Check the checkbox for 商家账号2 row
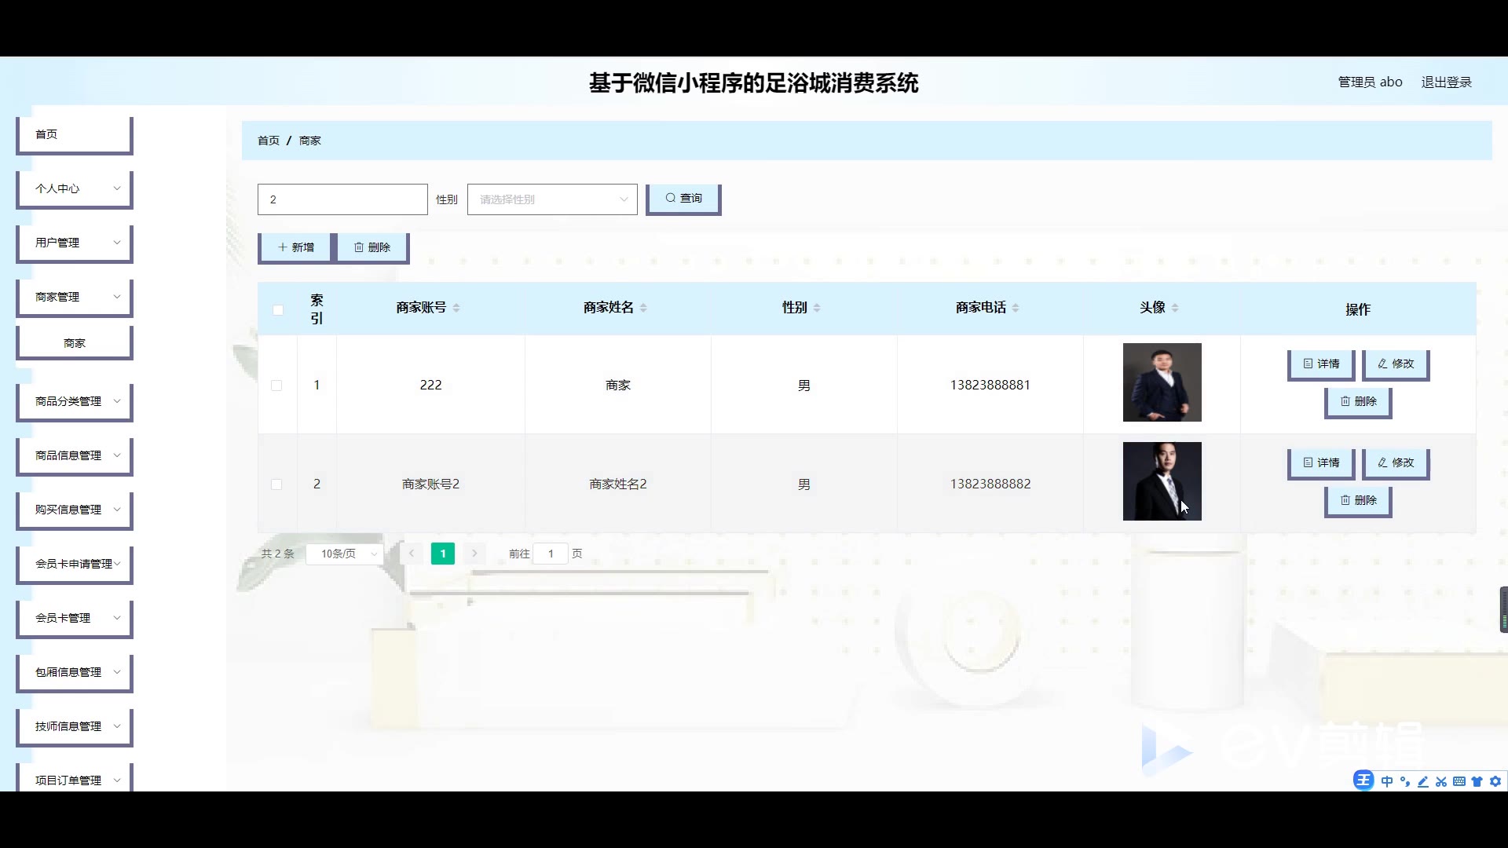1508x848 pixels. click(276, 484)
